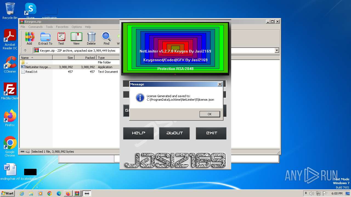Click the View file toolbar icon
The image size is (351, 197).
pyautogui.click(x=76, y=39)
